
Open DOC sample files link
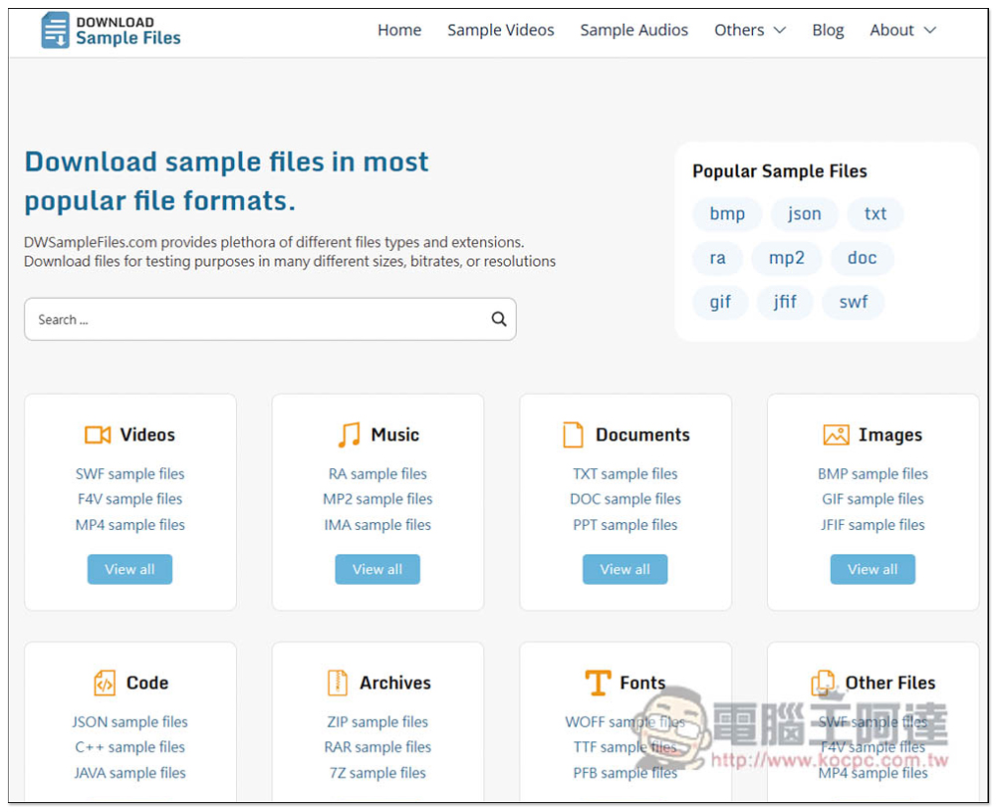(625, 499)
